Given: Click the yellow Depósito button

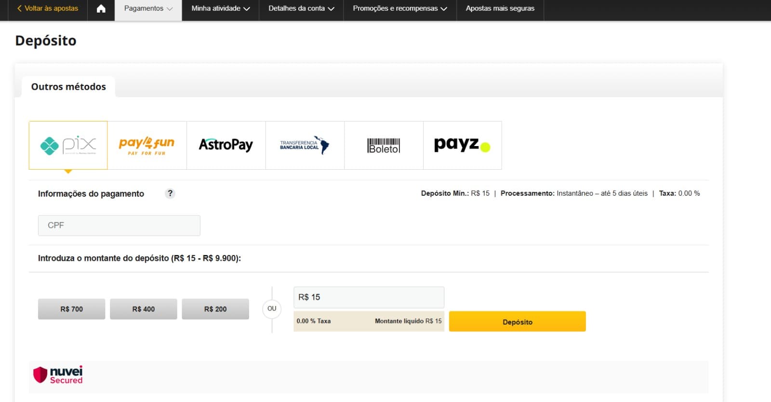Looking at the screenshot, I should click(518, 322).
